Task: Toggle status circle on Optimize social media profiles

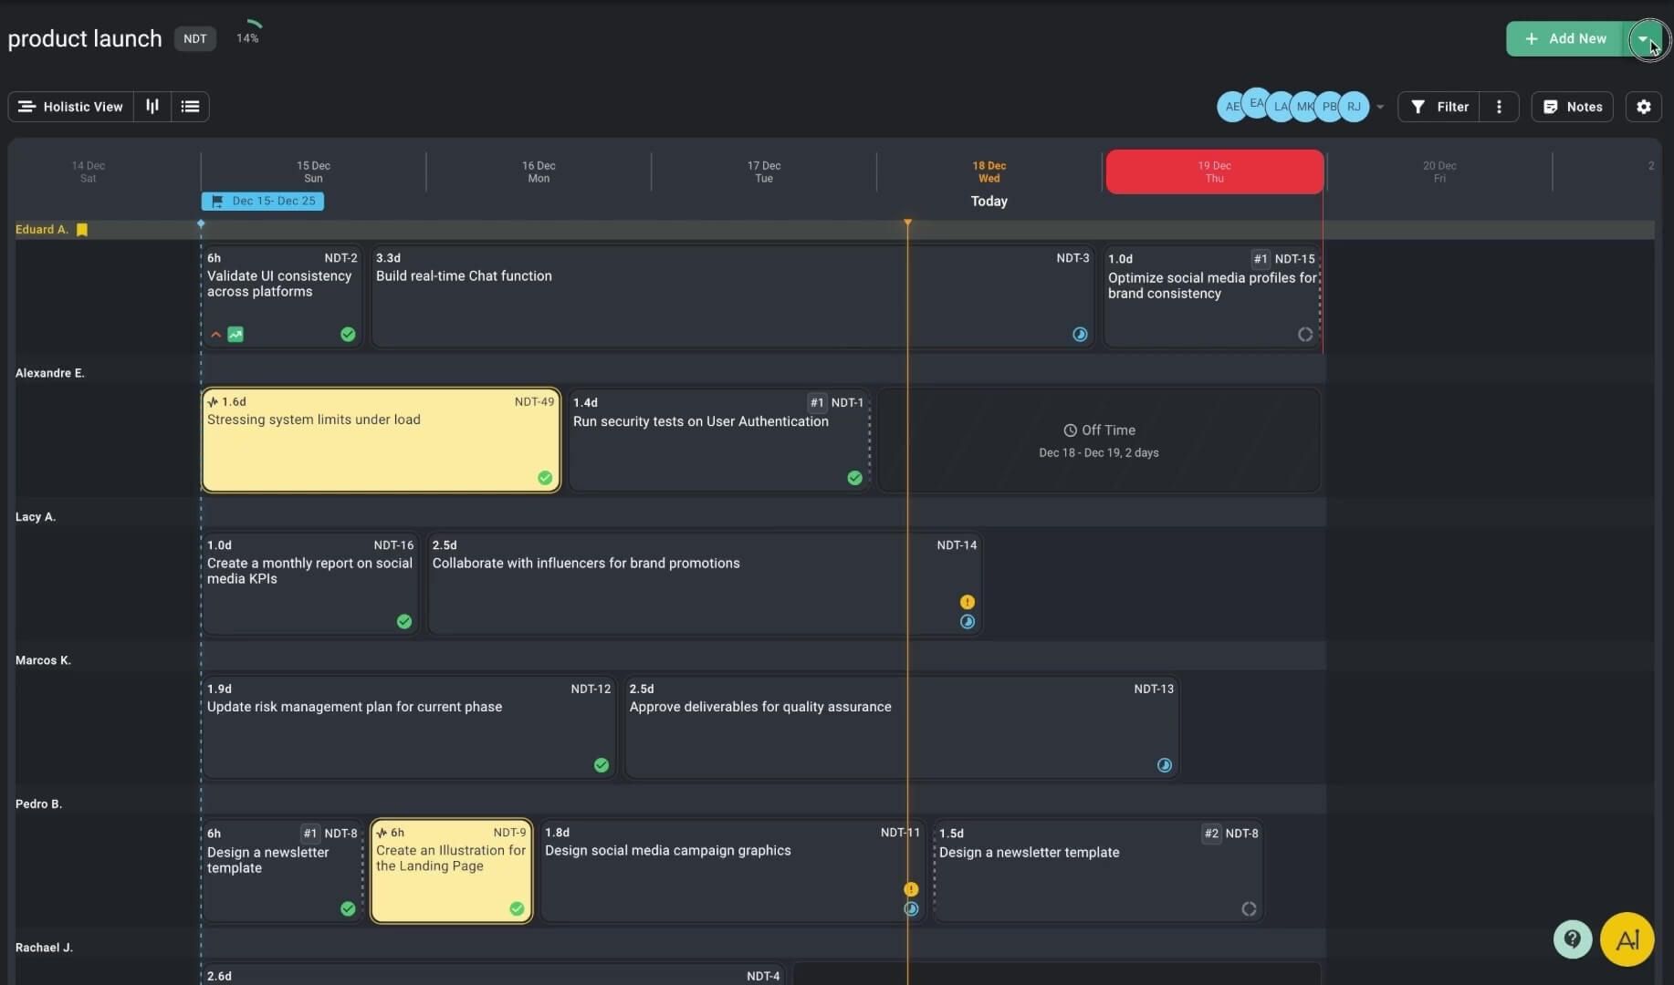Action: click(1305, 335)
